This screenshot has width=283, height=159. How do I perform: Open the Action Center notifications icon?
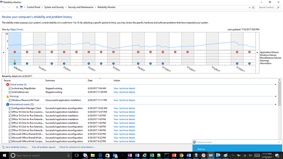277,155
